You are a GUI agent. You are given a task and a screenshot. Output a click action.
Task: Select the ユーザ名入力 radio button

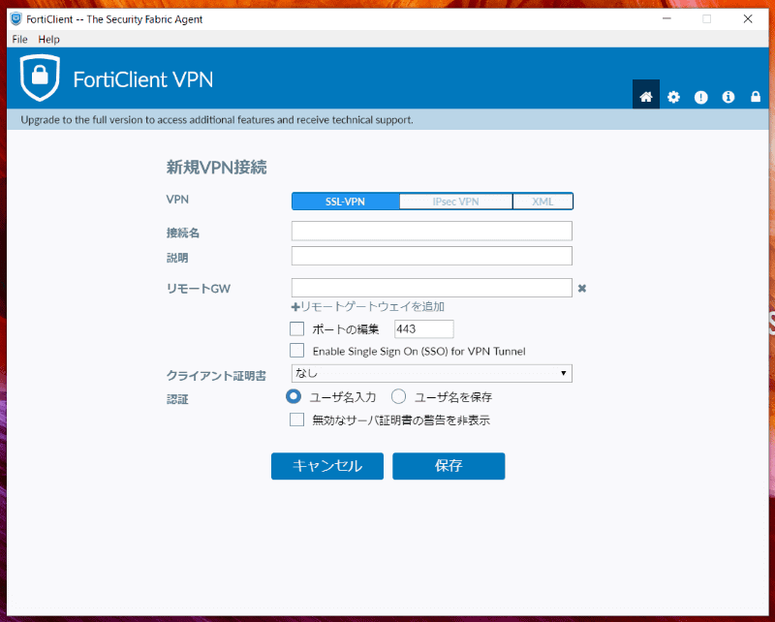tap(294, 396)
